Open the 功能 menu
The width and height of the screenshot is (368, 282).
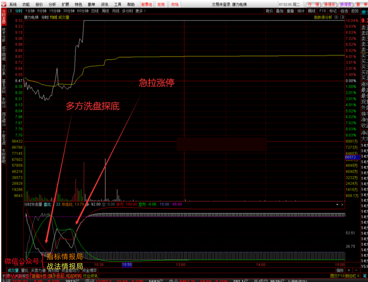[x=26, y=4]
